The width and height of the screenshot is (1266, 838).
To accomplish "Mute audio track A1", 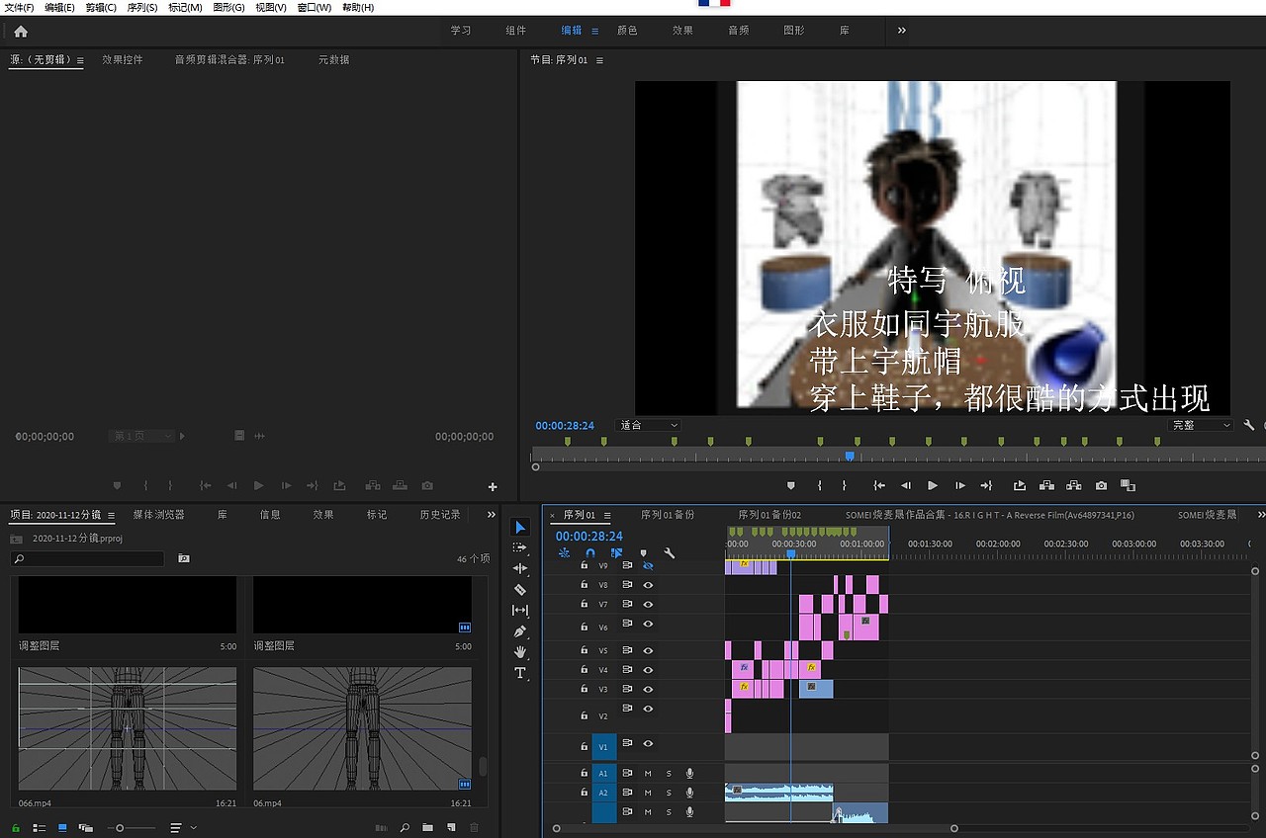I will point(648,773).
